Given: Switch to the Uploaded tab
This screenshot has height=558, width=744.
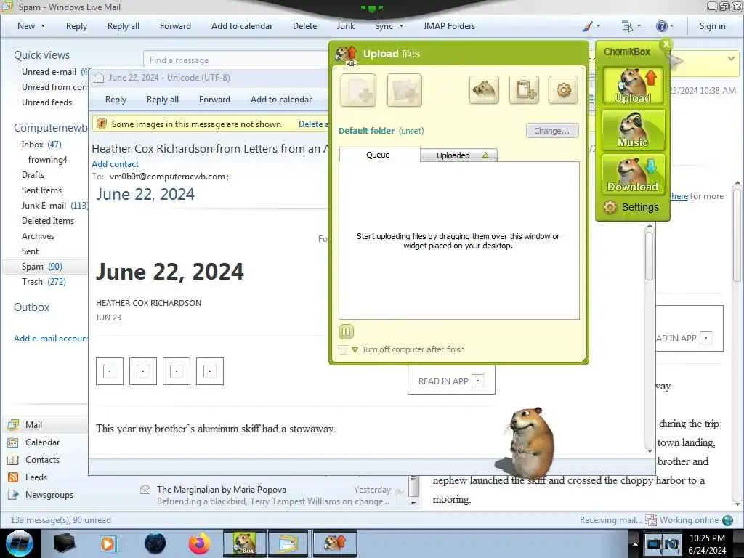Looking at the screenshot, I should [459, 155].
